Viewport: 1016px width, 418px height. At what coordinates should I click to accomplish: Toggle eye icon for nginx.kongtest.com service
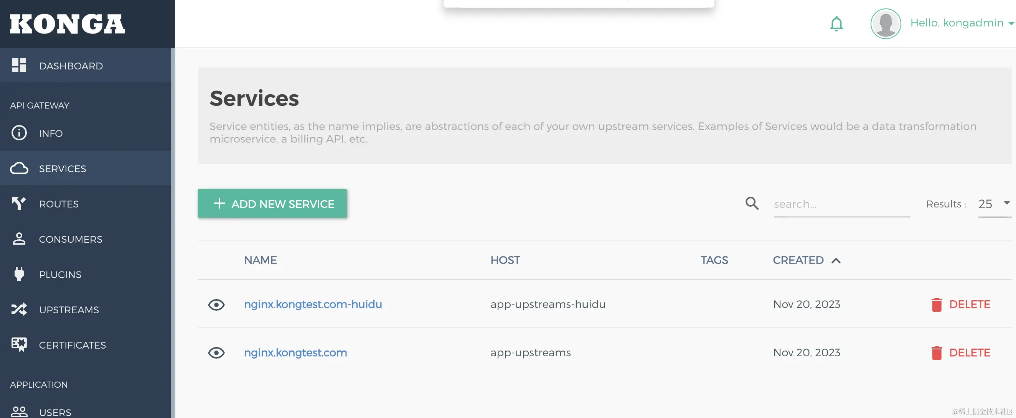point(216,352)
